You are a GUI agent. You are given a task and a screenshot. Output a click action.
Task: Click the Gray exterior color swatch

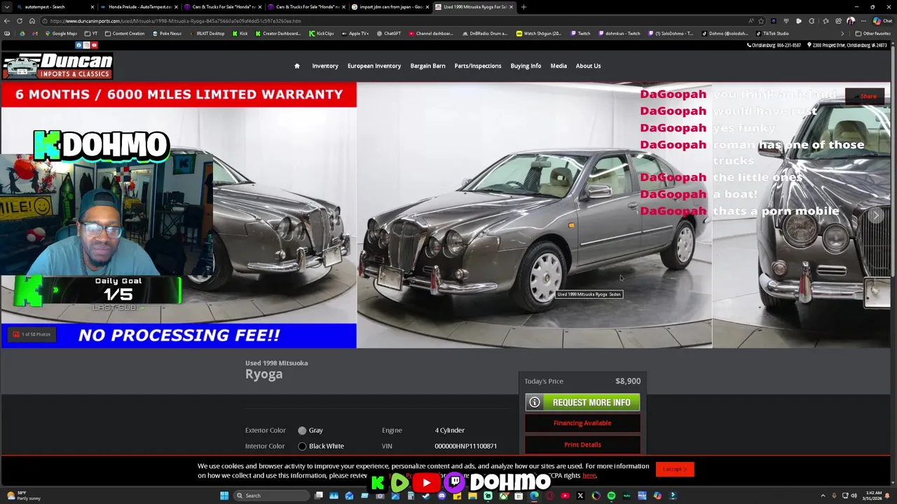(302, 430)
